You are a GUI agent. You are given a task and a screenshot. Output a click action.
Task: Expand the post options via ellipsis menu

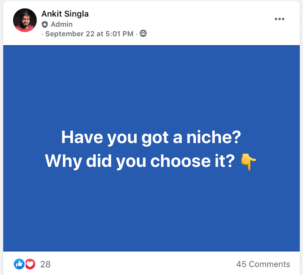tap(280, 19)
